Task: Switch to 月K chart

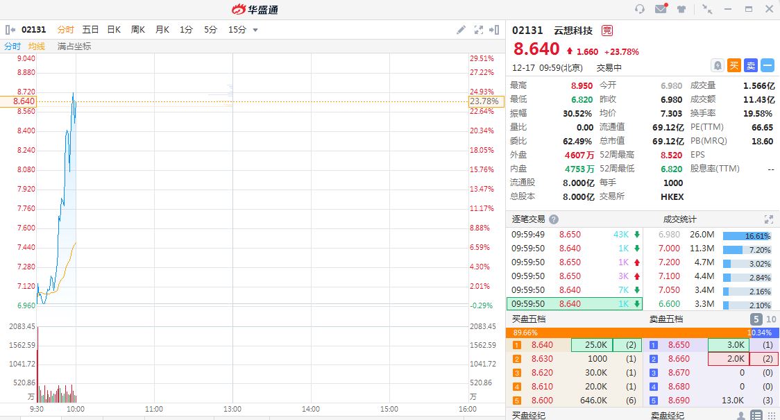Action: pos(162,30)
